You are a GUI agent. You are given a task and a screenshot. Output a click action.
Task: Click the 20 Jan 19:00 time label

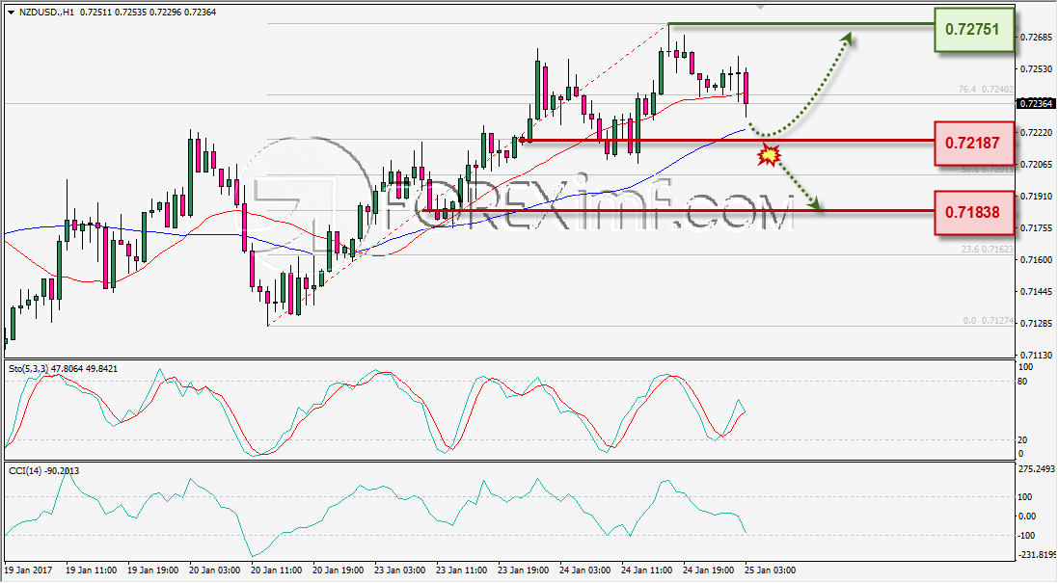339,570
